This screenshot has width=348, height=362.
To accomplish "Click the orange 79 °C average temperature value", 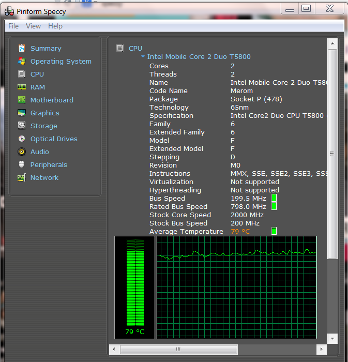I will (240, 232).
